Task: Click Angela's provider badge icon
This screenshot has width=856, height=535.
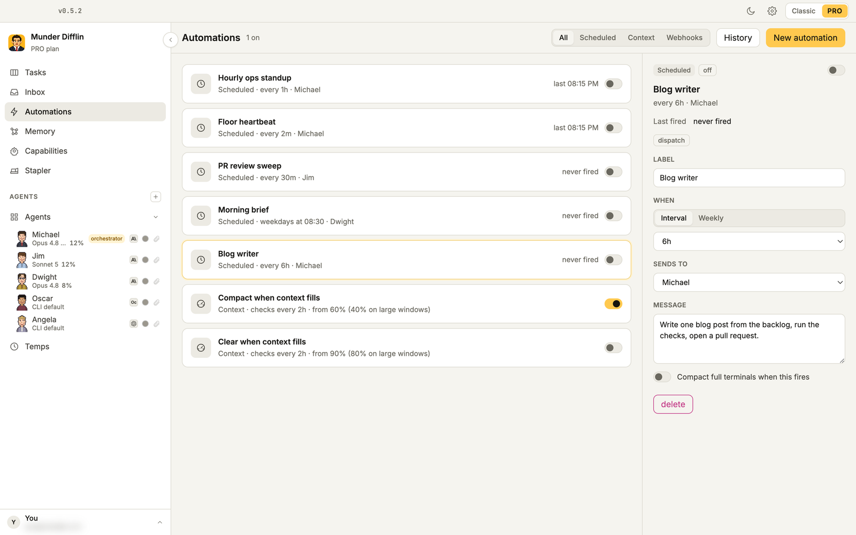Action: (x=134, y=324)
